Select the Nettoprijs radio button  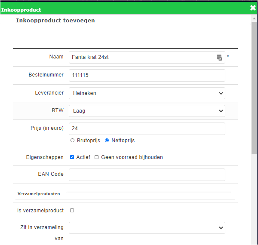coord(107,141)
